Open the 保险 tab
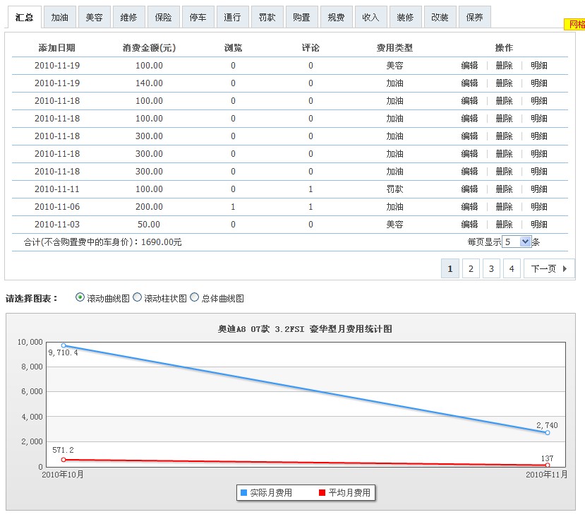Image resolution: width=585 pixels, height=517 pixels. (163, 16)
